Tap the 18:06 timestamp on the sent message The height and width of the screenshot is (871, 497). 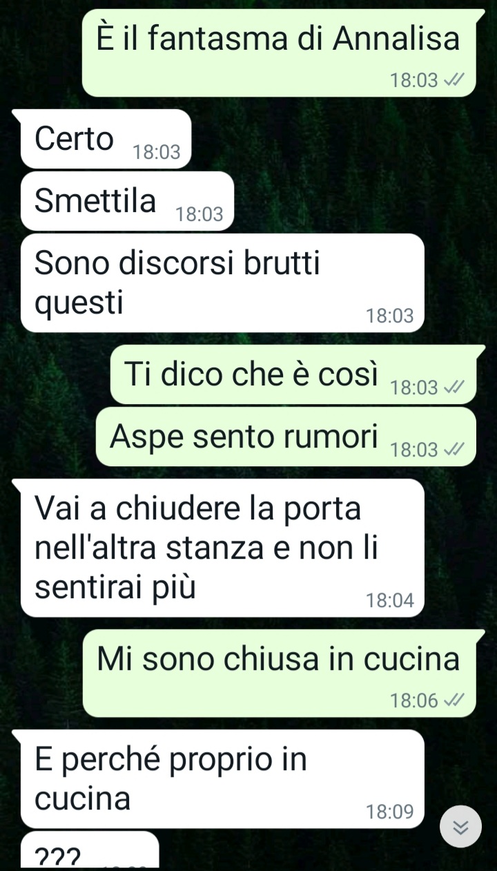(414, 701)
